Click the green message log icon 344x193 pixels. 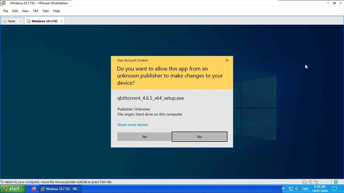[336, 182]
